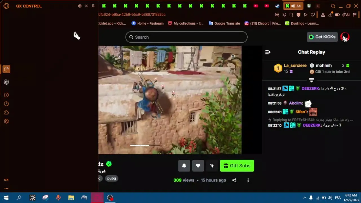This screenshot has height=203, width=361.
Task: Switch to the tab right of the active one
Action: click(x=309, y=6)
